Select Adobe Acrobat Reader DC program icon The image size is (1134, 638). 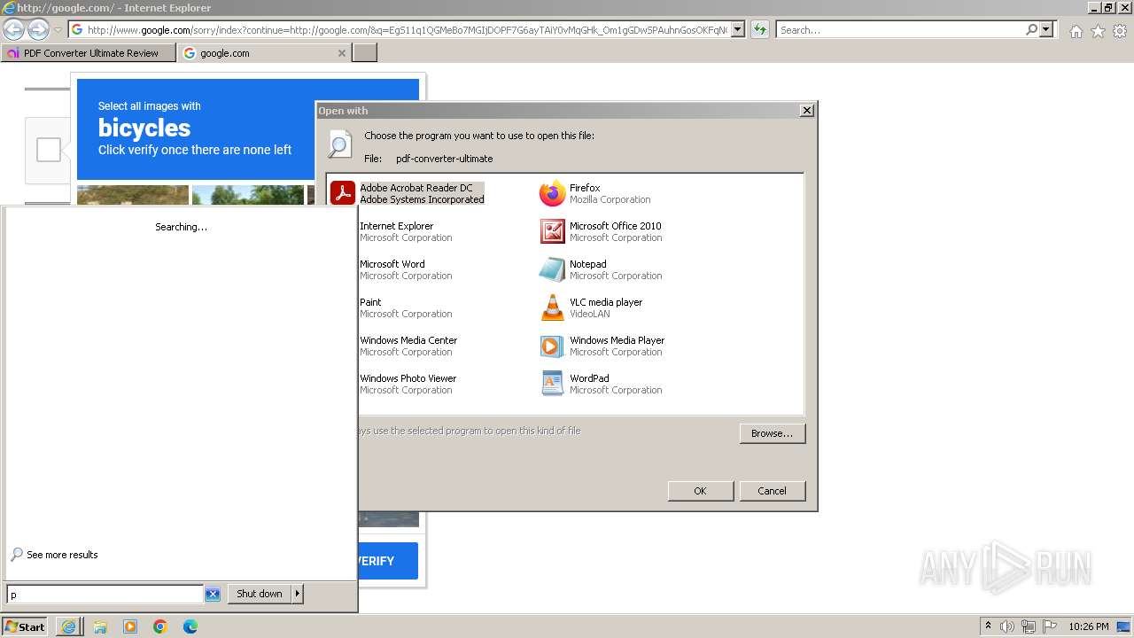[343, 193]
